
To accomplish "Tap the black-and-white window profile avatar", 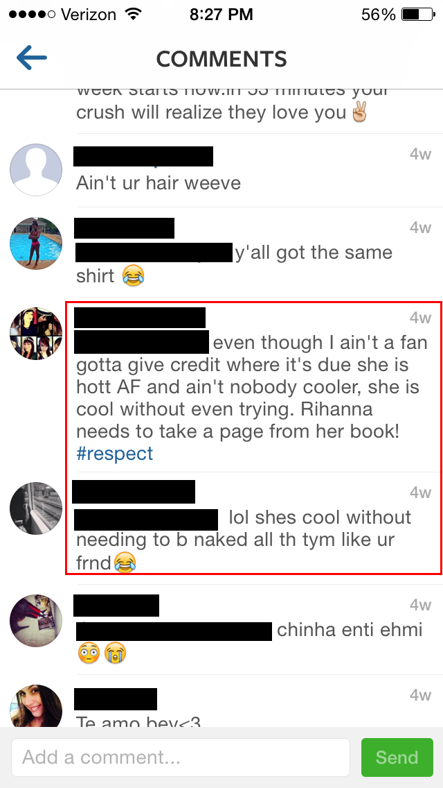I will tap(36, 508).
